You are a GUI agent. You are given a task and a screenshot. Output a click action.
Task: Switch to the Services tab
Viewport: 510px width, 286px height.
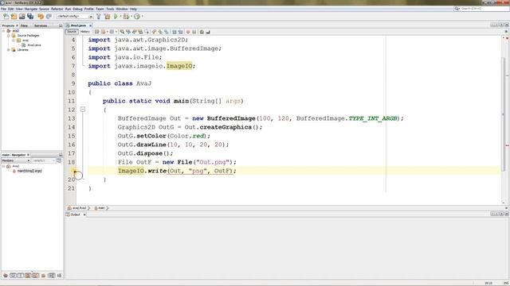click(x=41, y=25)
